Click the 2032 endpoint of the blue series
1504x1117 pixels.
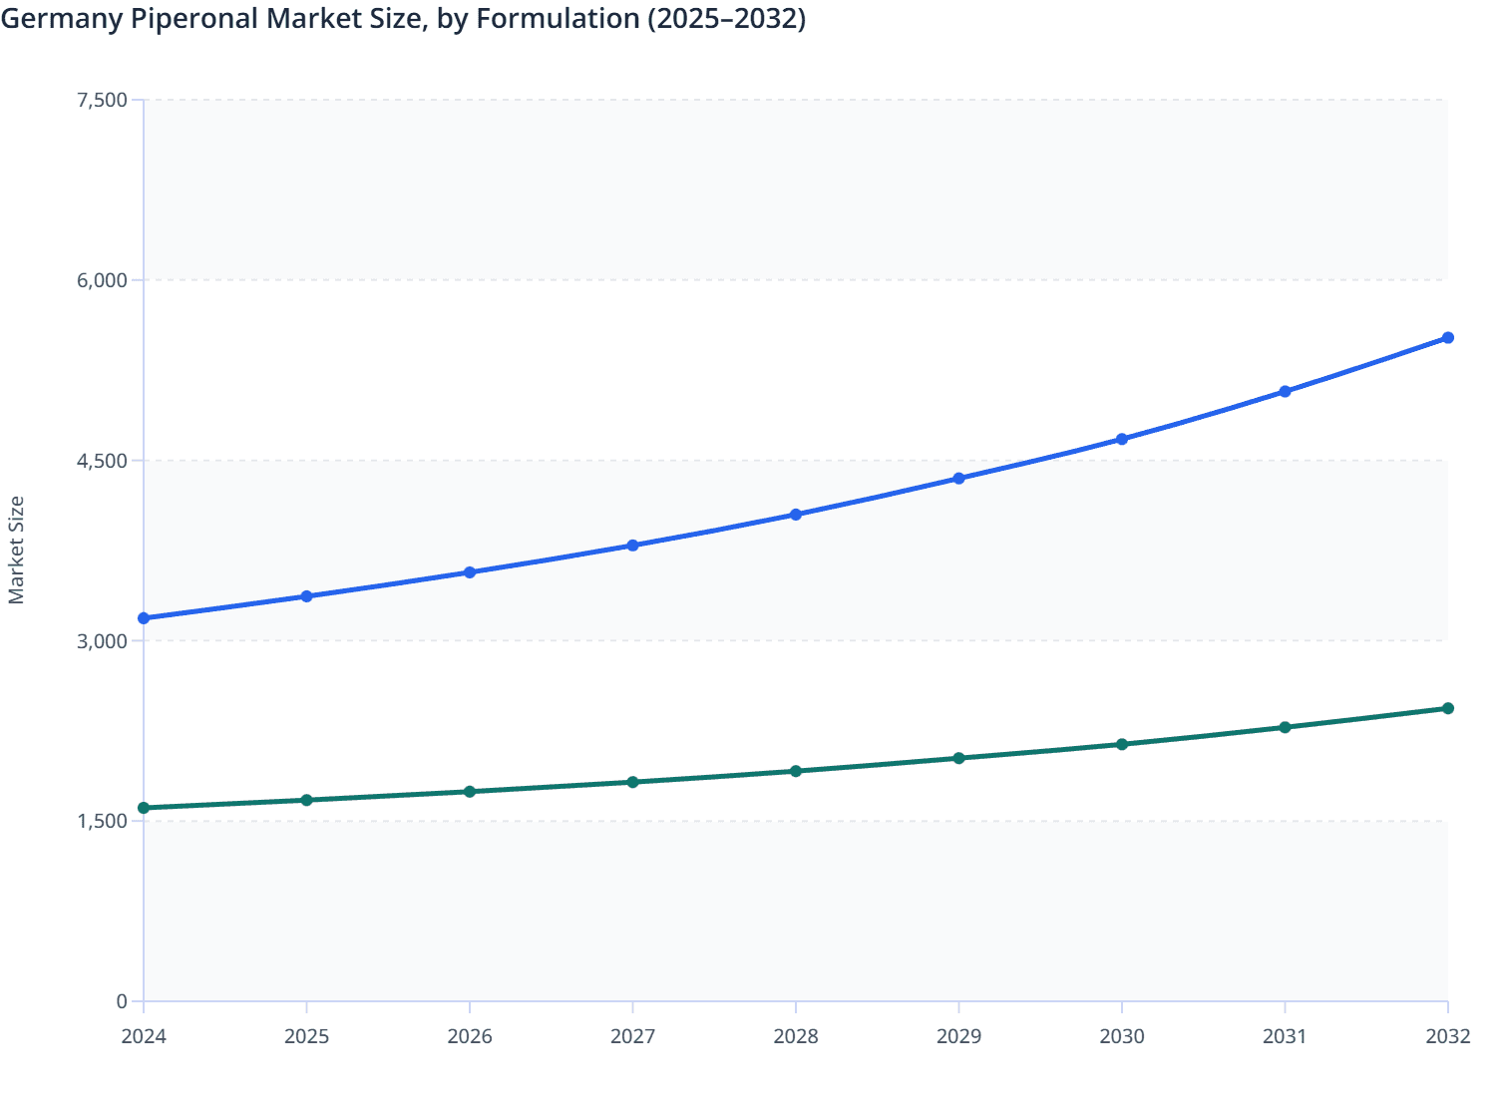click(x=1447, y=338)
